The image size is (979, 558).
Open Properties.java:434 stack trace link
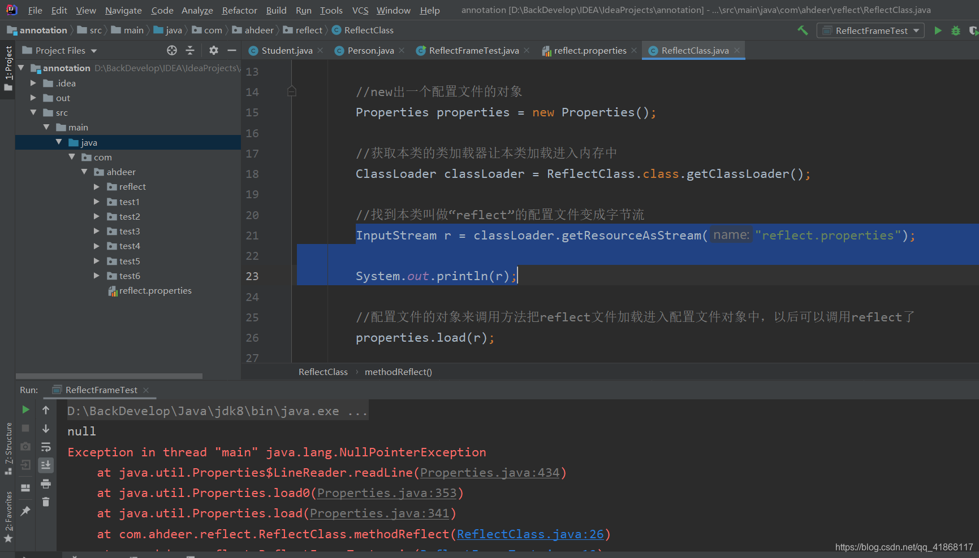coord(489,473)
